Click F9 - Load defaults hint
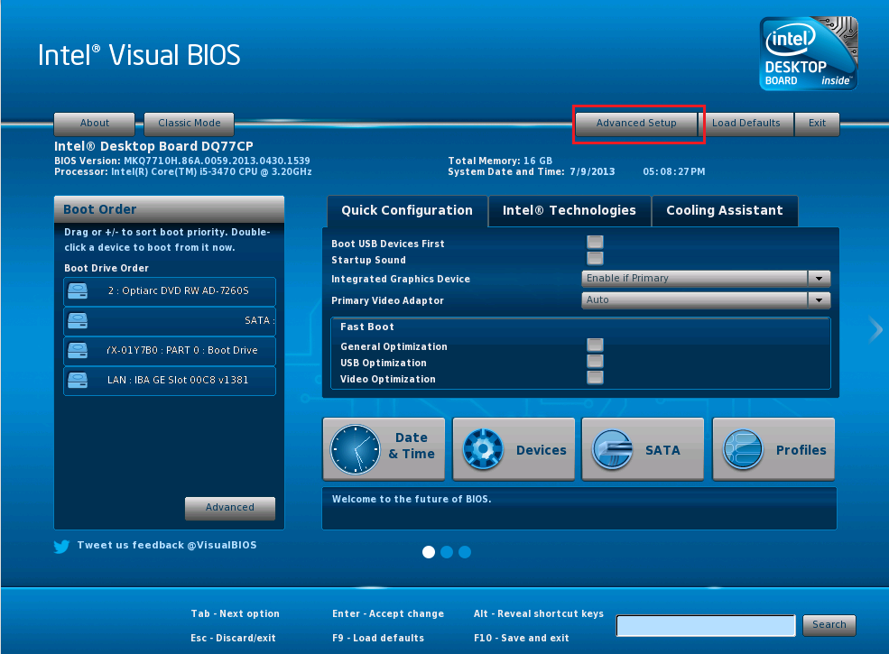 (x=378, y=638)
